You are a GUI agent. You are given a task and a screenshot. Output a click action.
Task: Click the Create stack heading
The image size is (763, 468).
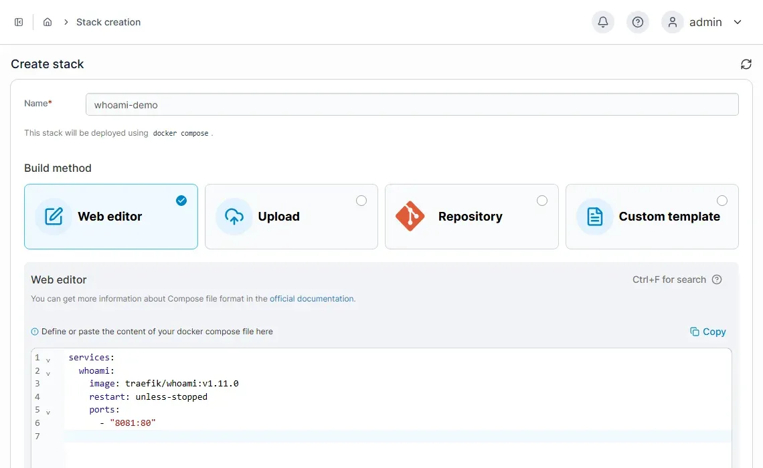coord(48,64)
